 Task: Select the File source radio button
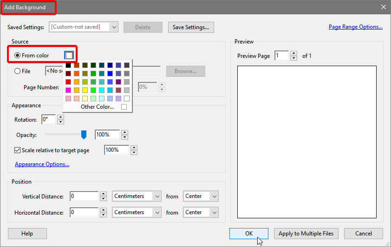[x=18, y=71]
